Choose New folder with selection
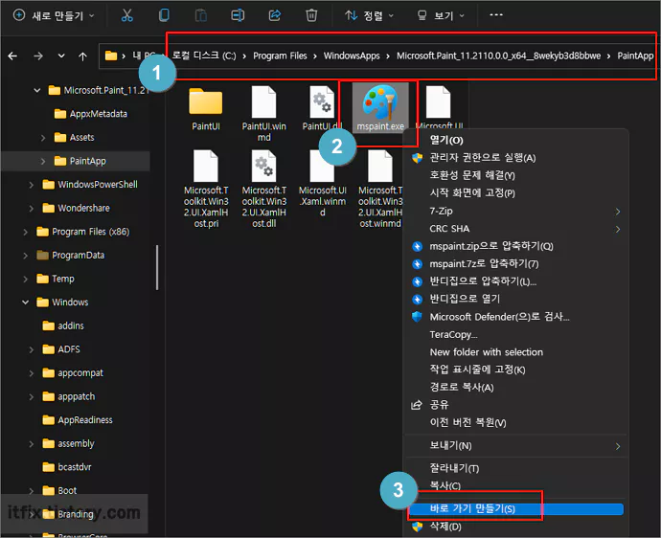 515,352
